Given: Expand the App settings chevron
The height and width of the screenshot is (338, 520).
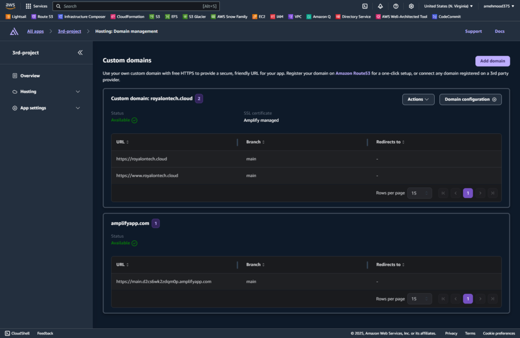Looking at the screenshot, I should point(78,108).
